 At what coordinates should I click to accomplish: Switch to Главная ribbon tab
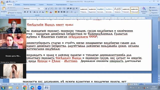coord(9,4)
